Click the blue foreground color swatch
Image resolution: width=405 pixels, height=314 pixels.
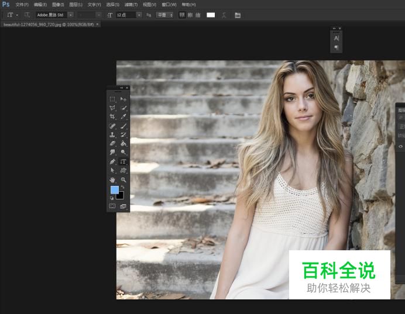pos(114,190)
